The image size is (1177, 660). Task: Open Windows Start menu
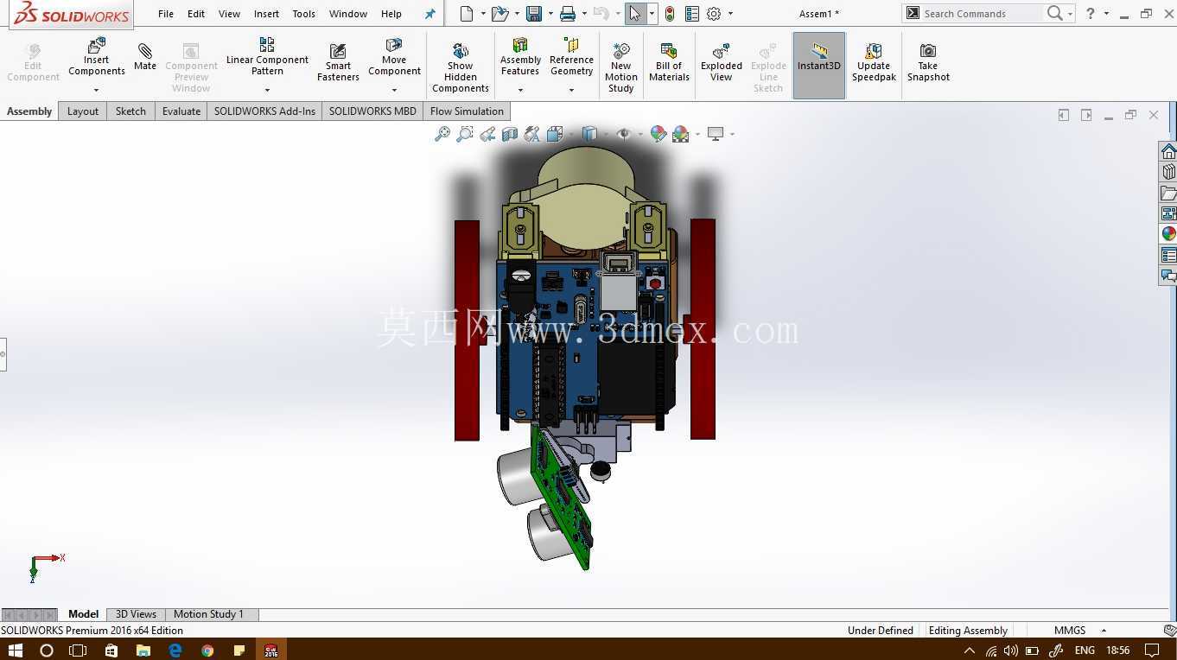pos(14,650)
